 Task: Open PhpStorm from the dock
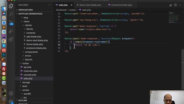(x=4, y=36)
